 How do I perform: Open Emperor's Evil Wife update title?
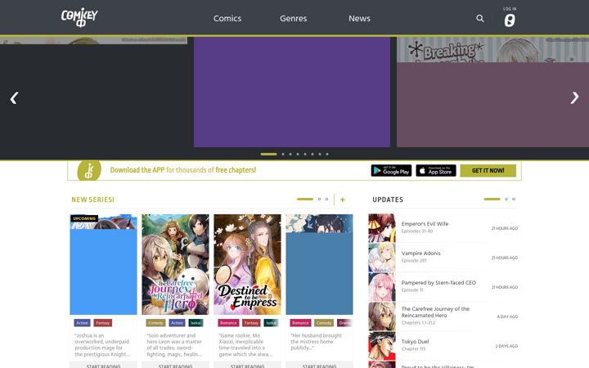(425, 224)
